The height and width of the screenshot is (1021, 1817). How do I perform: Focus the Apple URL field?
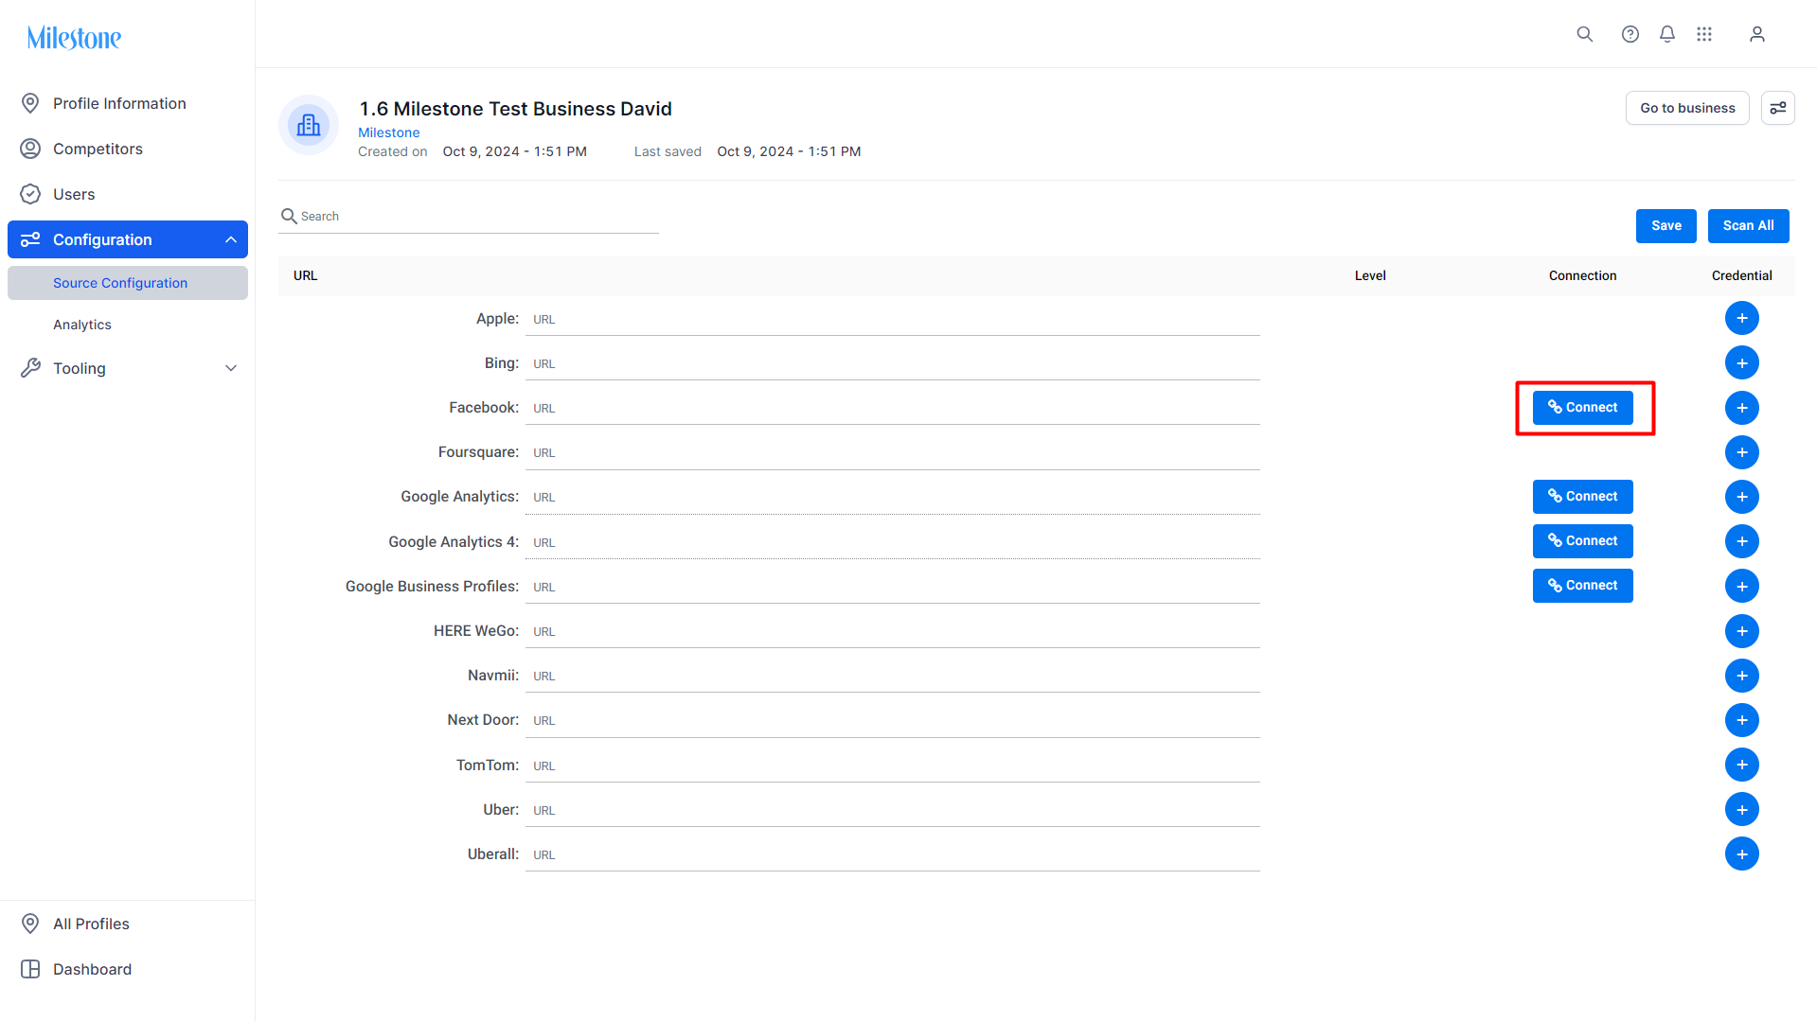[x=893, y=320]
